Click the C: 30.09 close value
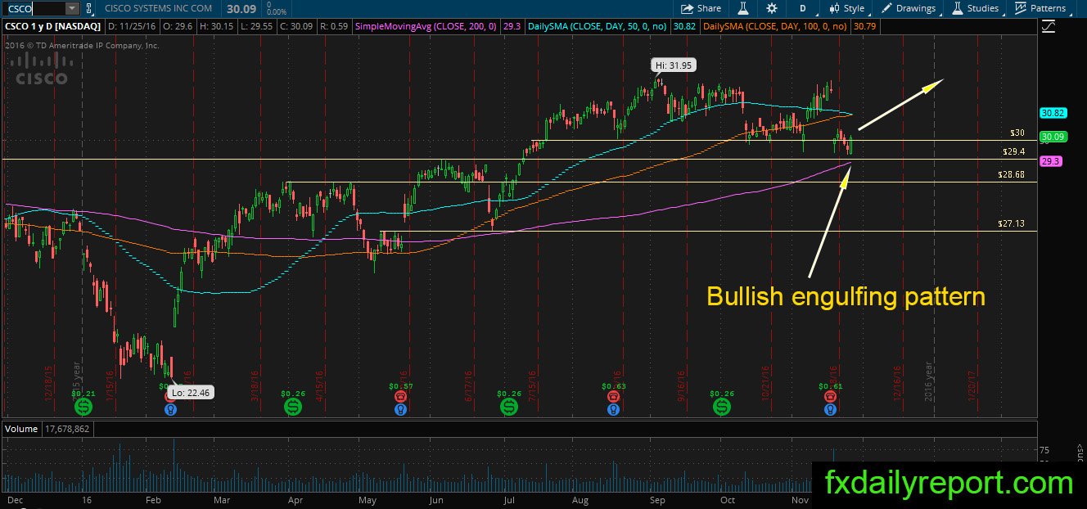The width and height of the screenshot is (1087, 509). (x=299, y=27)
